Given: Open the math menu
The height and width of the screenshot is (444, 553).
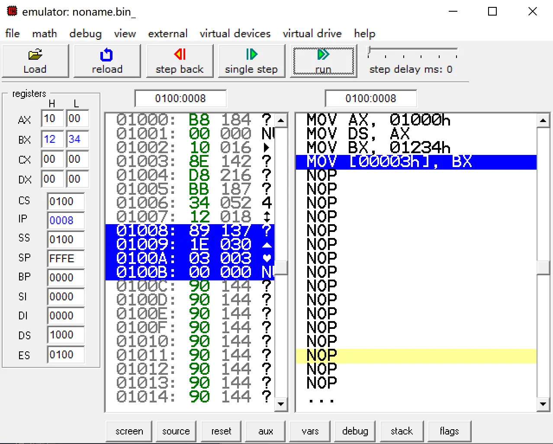Looking at the screenshot, I should coord(45,33).
